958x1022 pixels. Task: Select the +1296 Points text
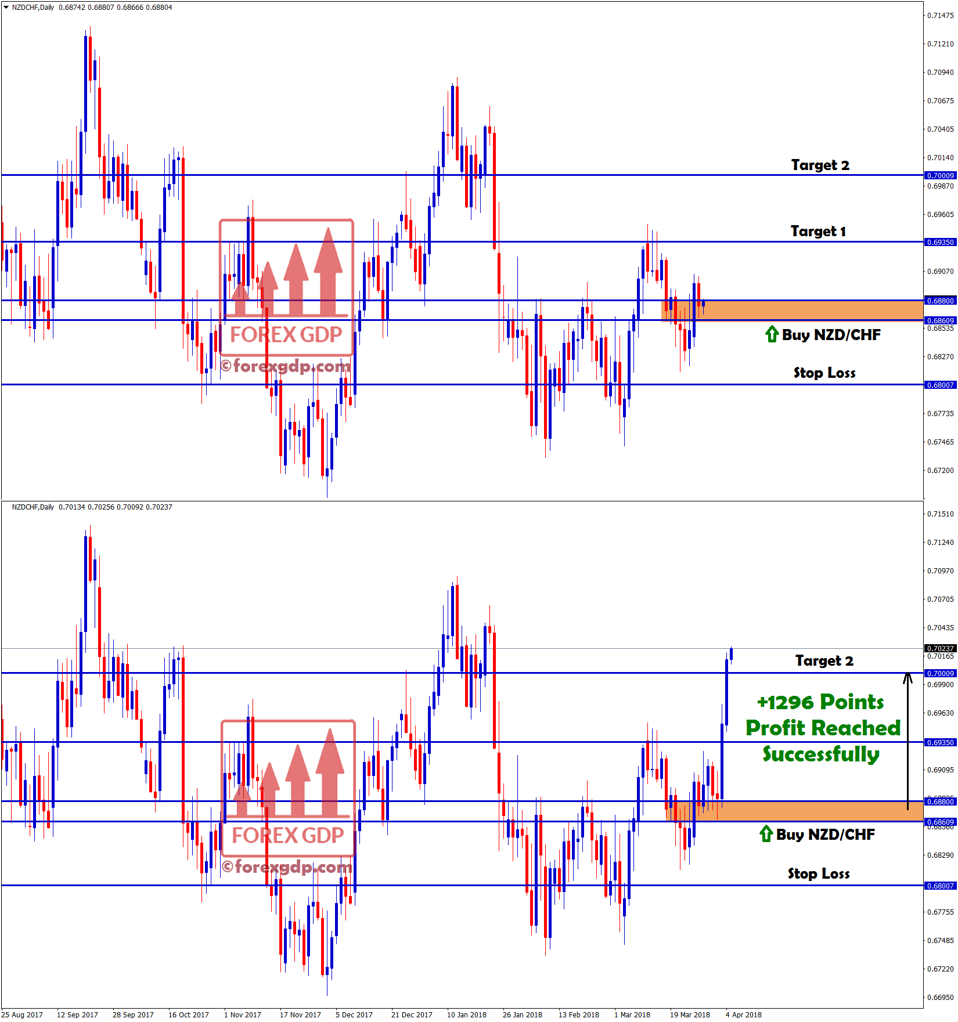820,702
